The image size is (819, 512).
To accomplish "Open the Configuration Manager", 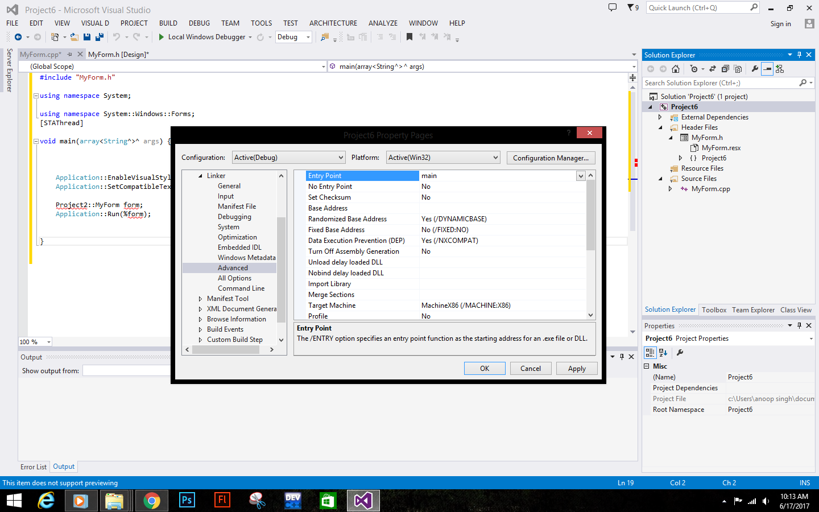I will pyautogui.click(x=551, y=158).
